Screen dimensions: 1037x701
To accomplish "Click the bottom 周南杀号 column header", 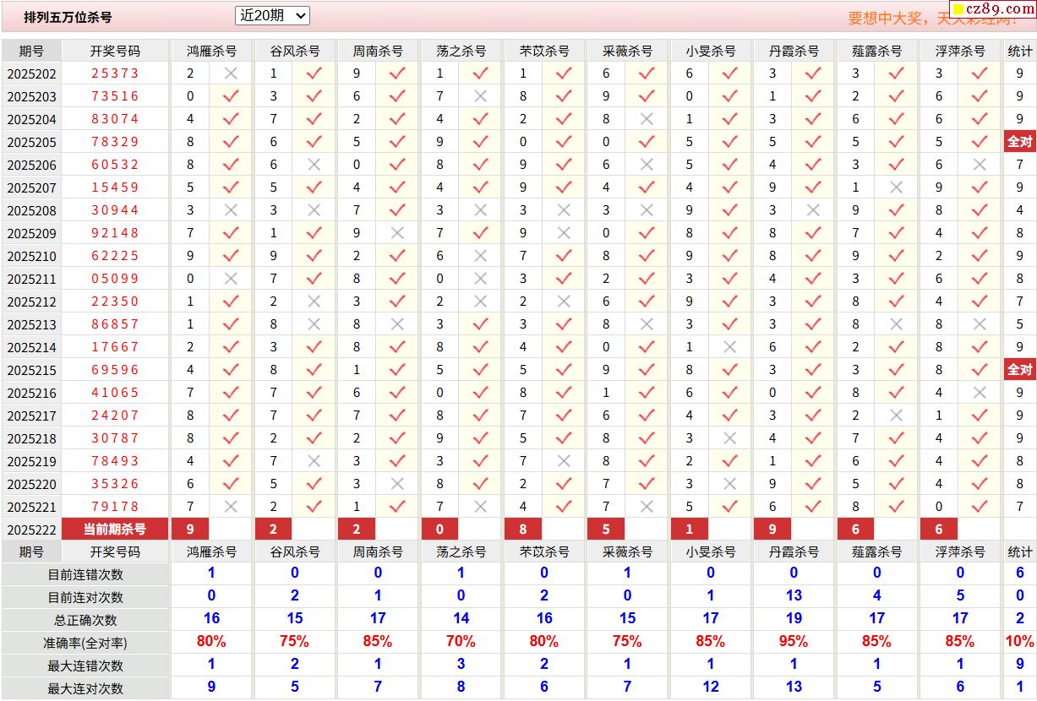I will point(378,552).
